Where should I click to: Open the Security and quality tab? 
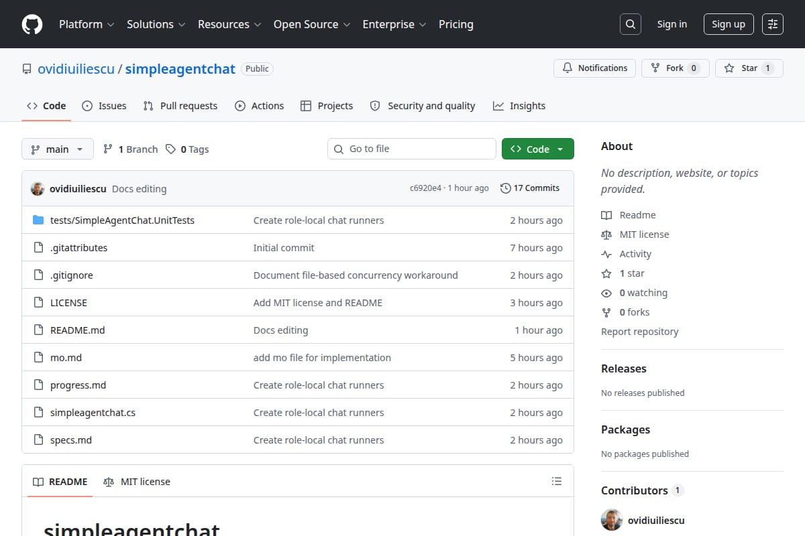(423, 106)
